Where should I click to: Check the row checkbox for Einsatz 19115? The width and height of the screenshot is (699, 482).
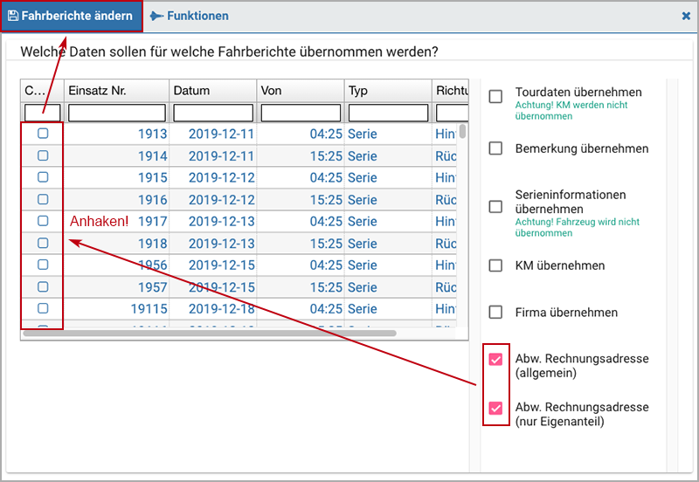(43, 308)
